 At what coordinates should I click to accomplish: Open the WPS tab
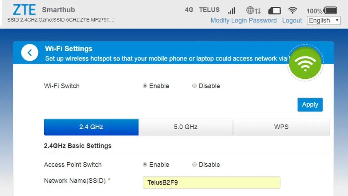[x=281, y=127]
